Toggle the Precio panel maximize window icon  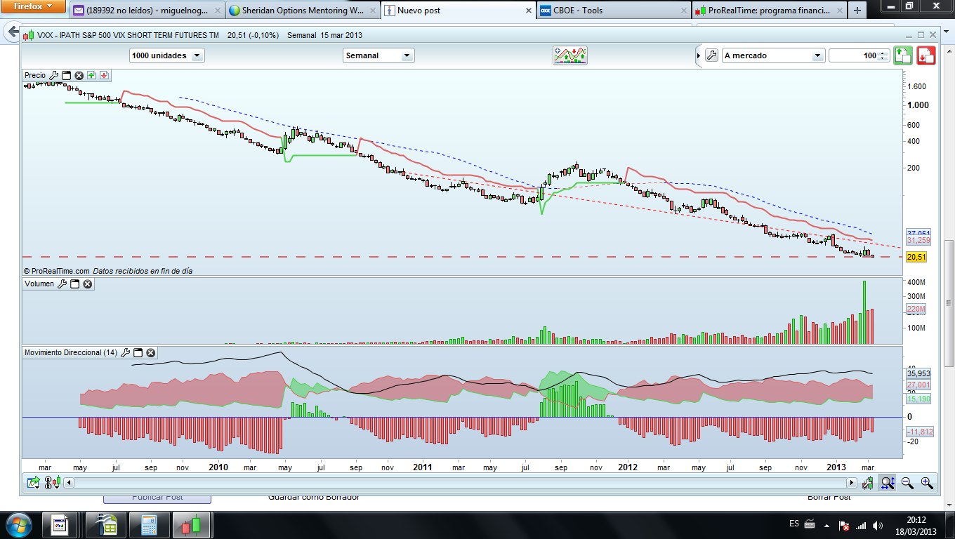click(67, 75)
